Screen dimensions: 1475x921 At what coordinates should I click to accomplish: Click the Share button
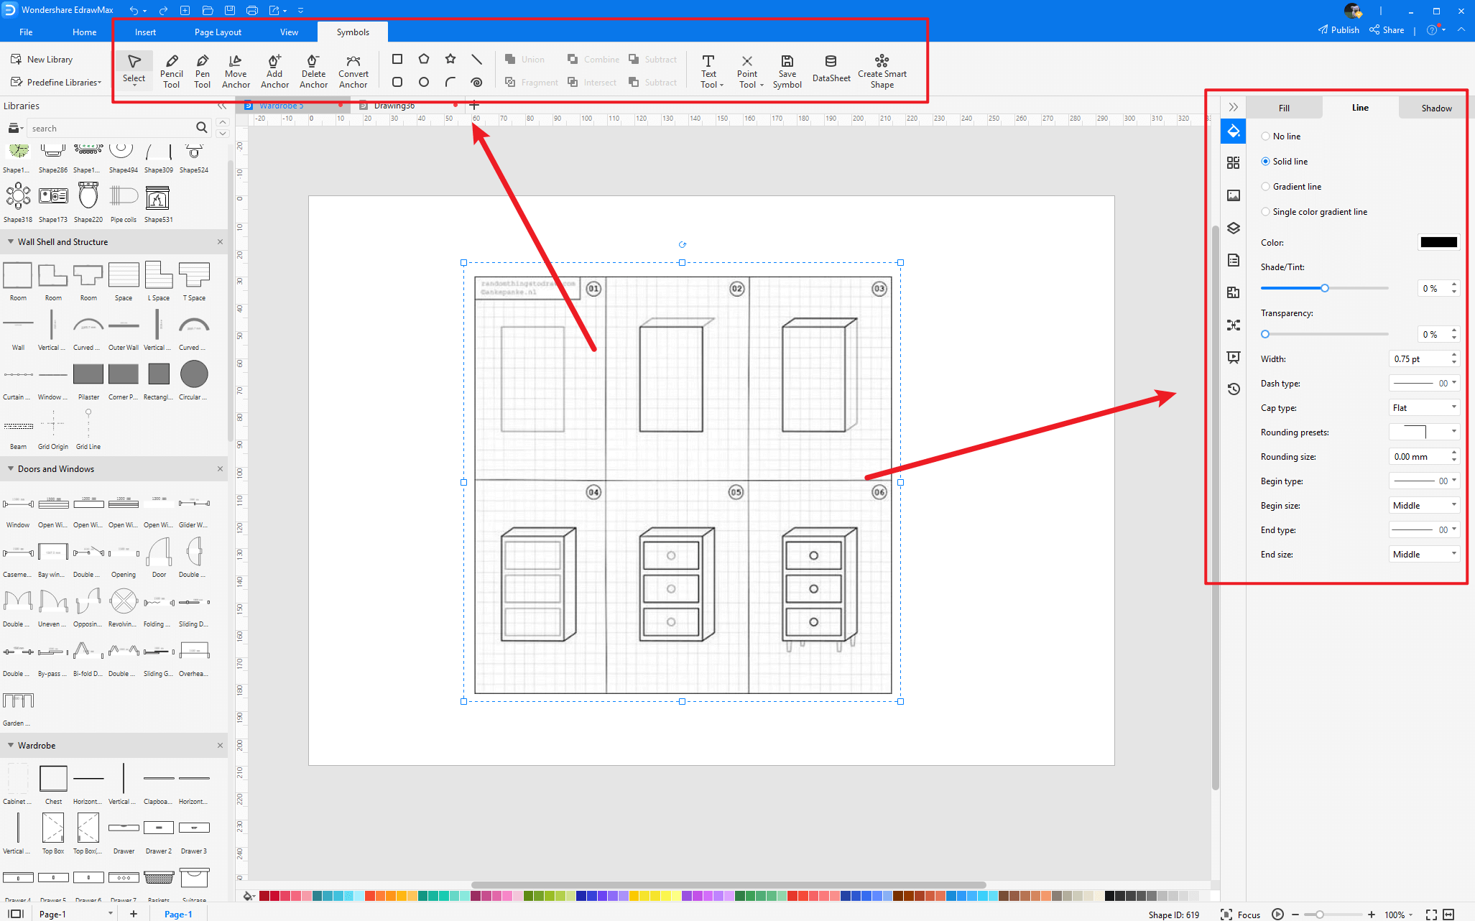1387,30
